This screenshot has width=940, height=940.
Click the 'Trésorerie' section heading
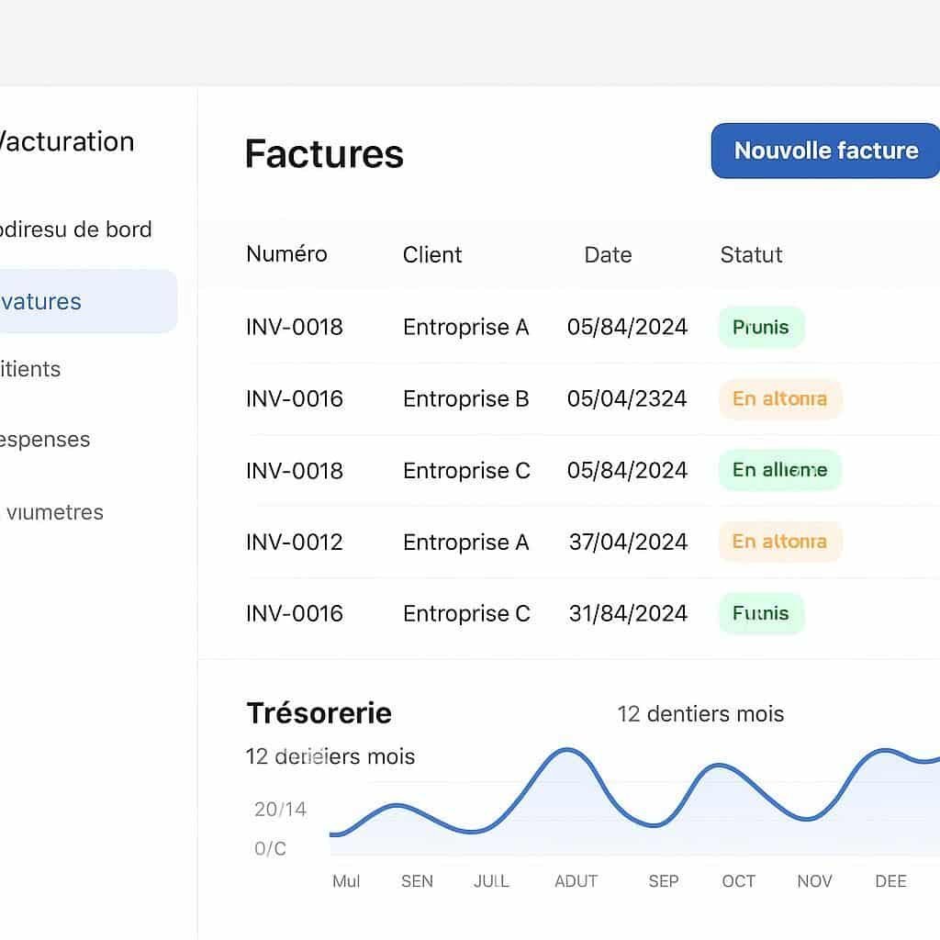tap(319, 712)
